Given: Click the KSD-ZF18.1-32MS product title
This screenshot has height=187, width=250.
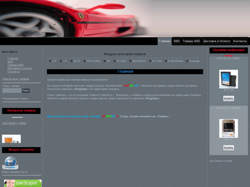Looking at the screenshot, I should (228, 58).
